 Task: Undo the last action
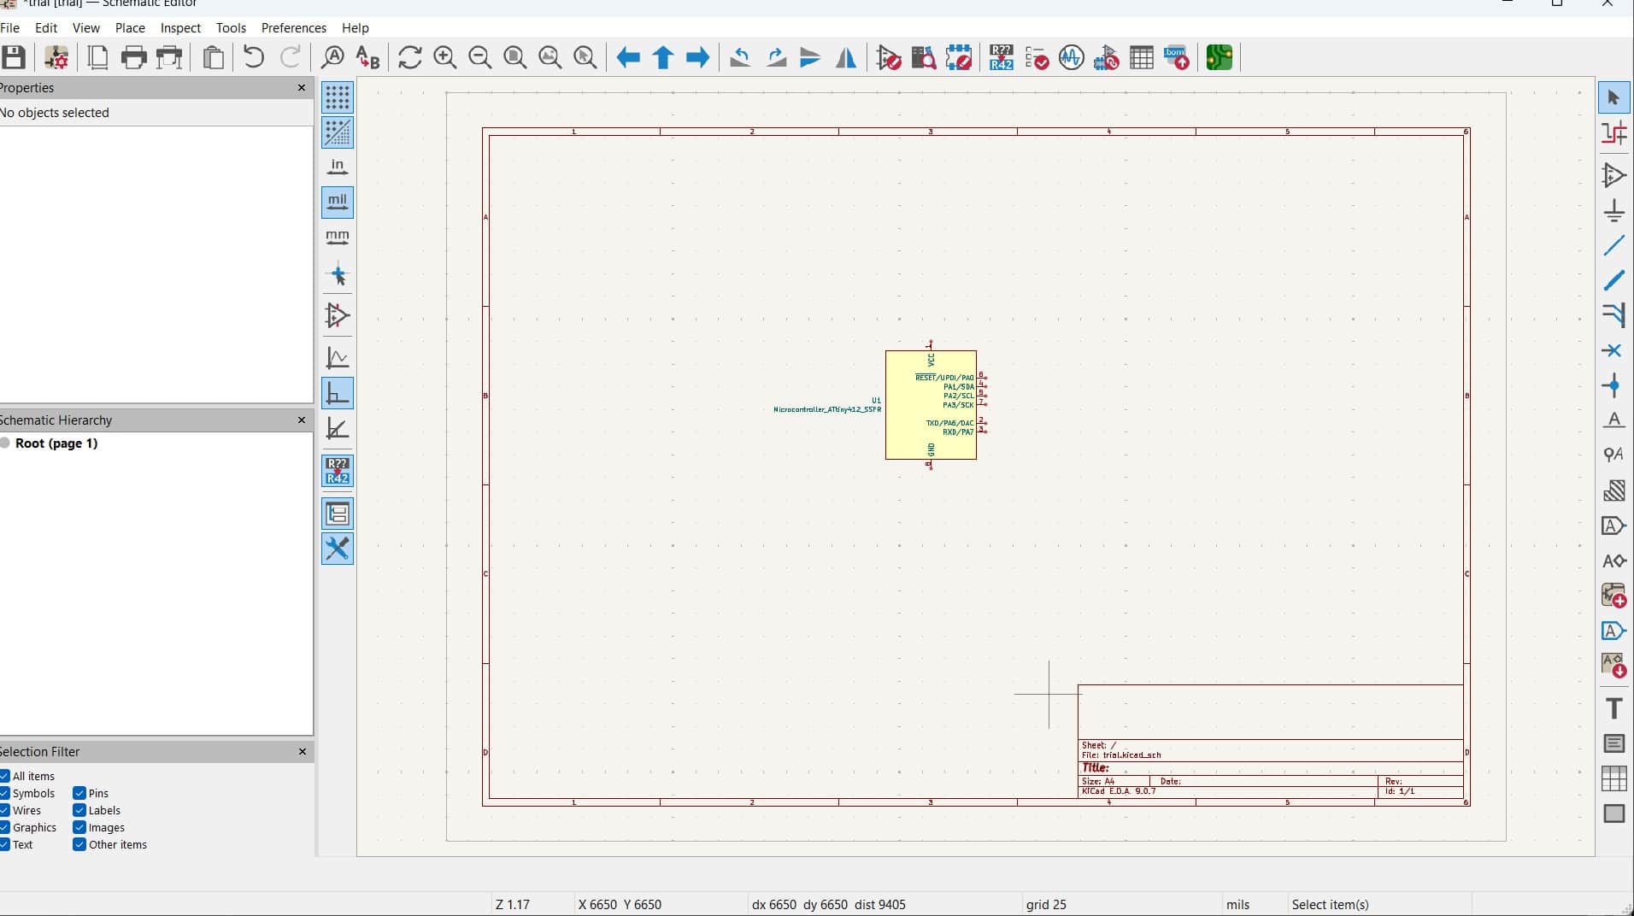254,57
